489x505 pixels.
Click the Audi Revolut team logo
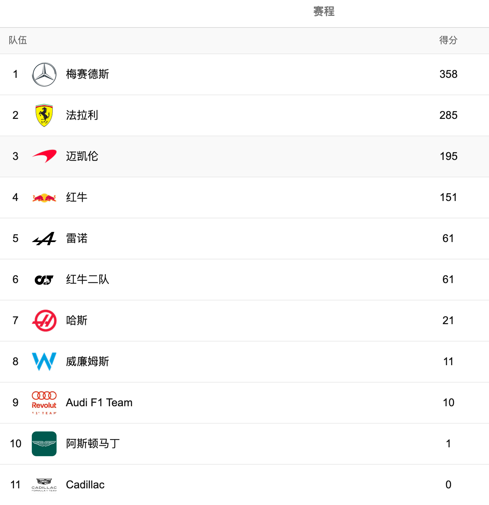[x=44, y=403]
